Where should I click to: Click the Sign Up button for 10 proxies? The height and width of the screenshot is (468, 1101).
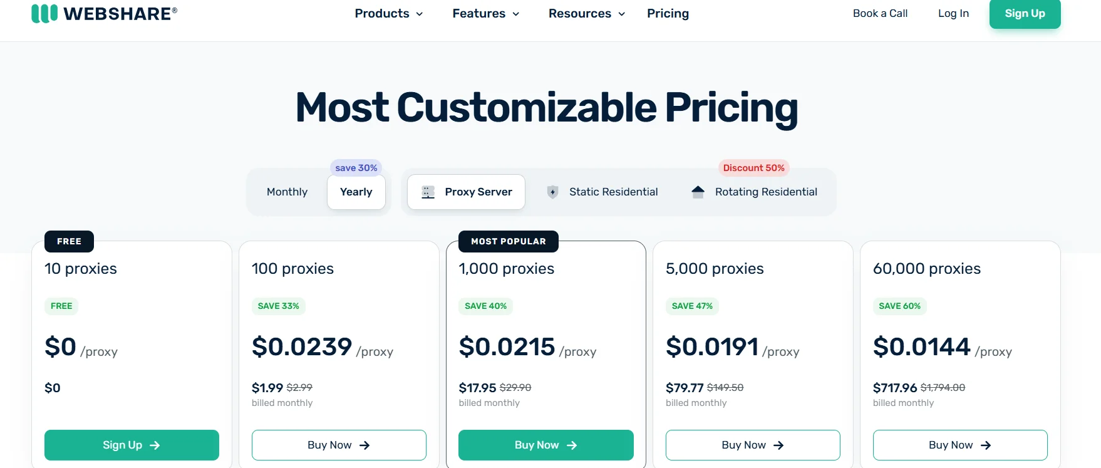click(x=132, y=445)
